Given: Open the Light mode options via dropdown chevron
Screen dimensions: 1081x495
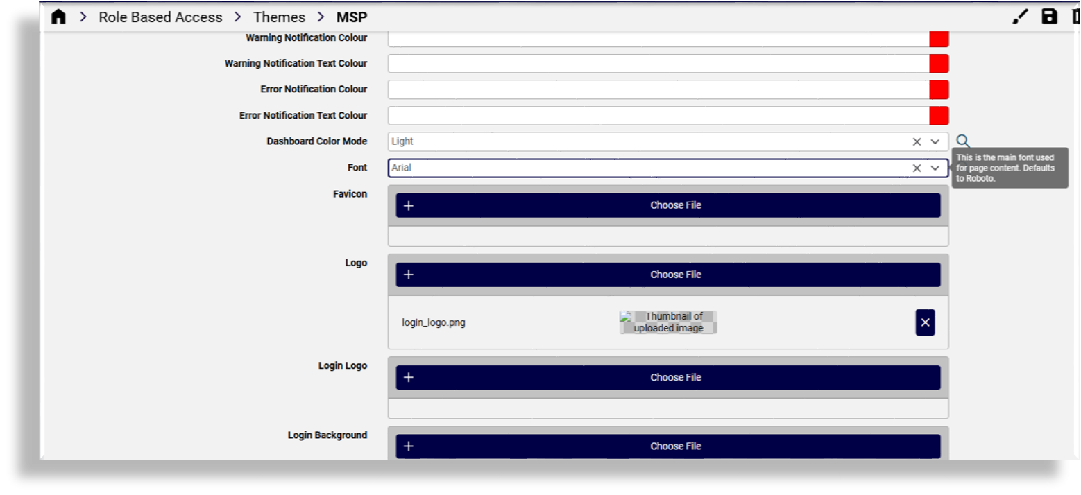Looking at the screenshot, I should coord(937,141).
